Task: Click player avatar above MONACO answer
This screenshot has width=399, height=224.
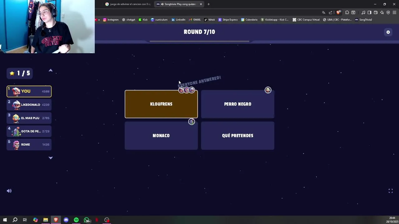Action: pos(192,122)
